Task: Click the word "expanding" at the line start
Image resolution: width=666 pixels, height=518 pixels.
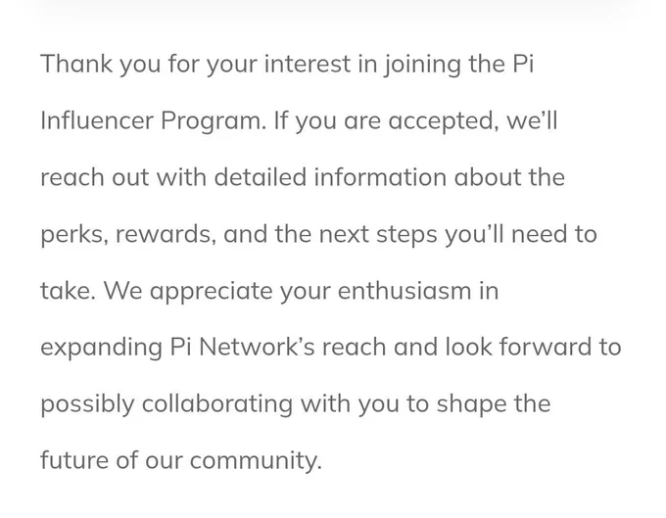Action: pos(102,349)
